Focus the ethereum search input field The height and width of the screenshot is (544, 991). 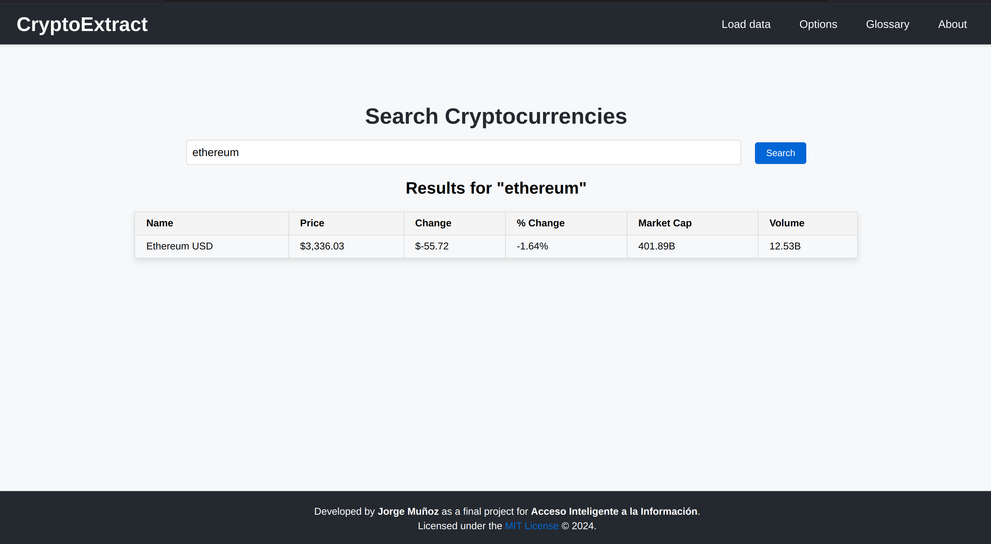463,153
